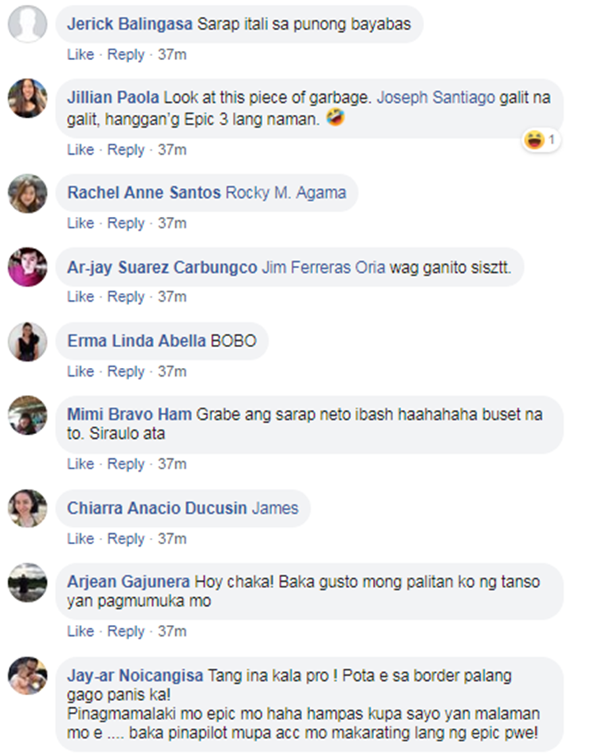Open tagged Joseph Santiago profile link
The height and width of the screenshot is (755, 598).
tap(436, 97)
